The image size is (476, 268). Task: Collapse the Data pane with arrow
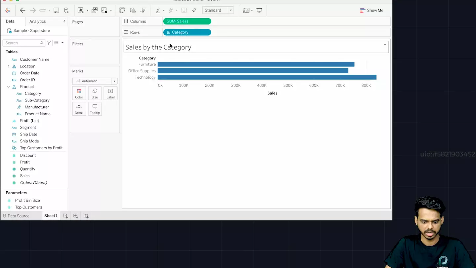64,21
